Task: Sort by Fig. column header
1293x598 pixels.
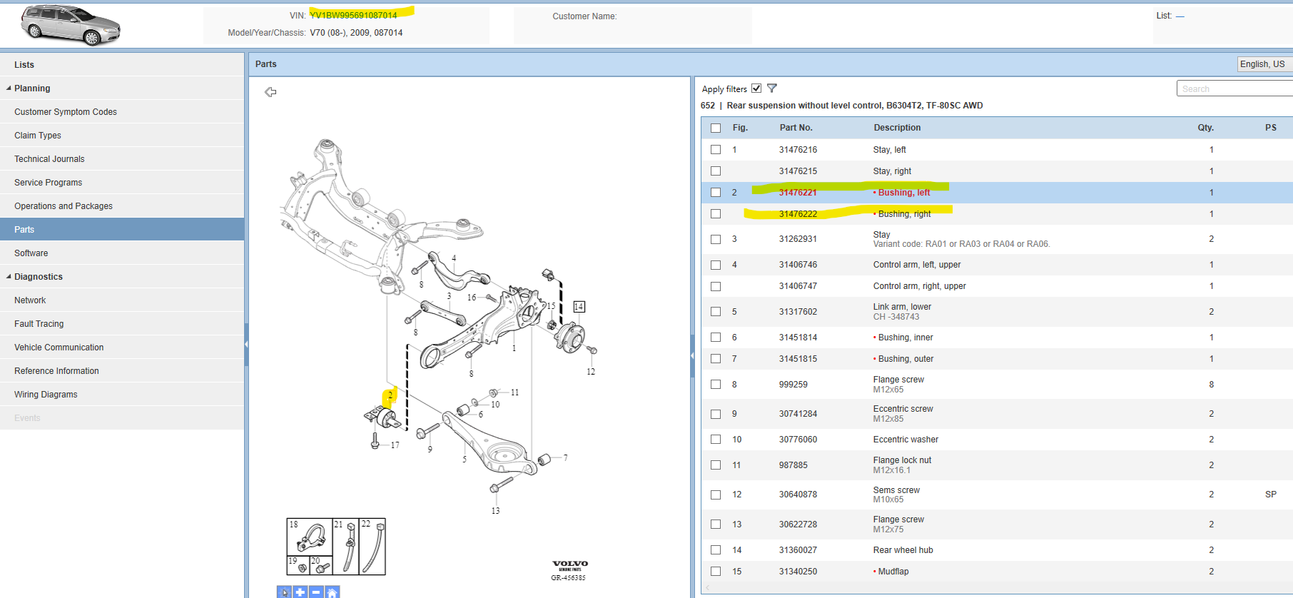Action: 740,128
